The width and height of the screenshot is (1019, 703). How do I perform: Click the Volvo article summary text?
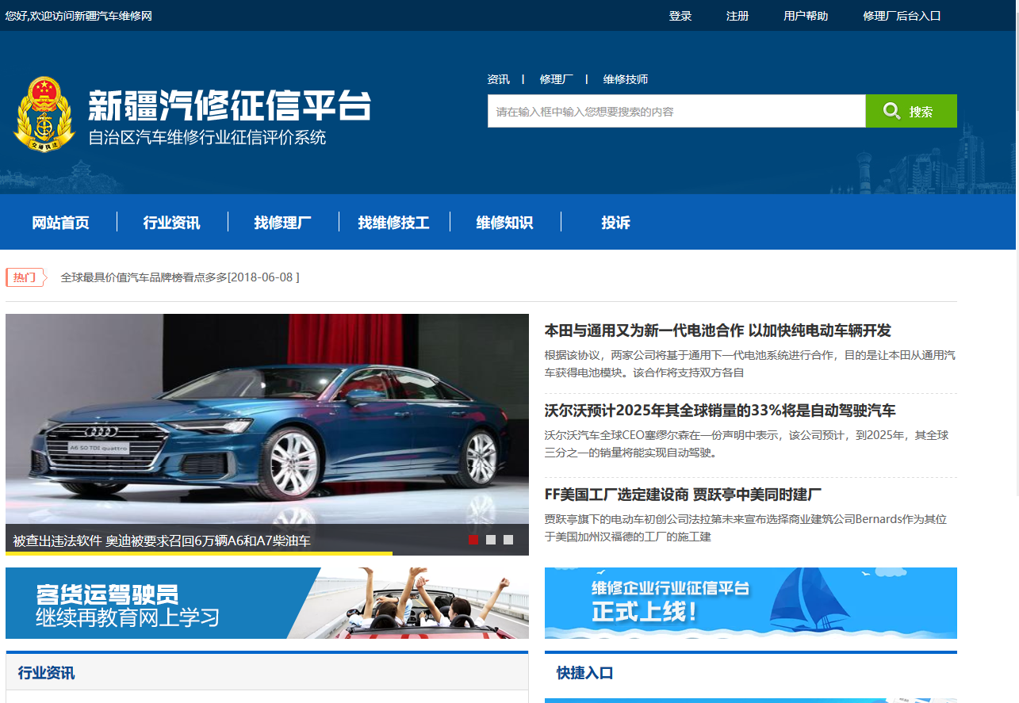(x=746, y=444)
